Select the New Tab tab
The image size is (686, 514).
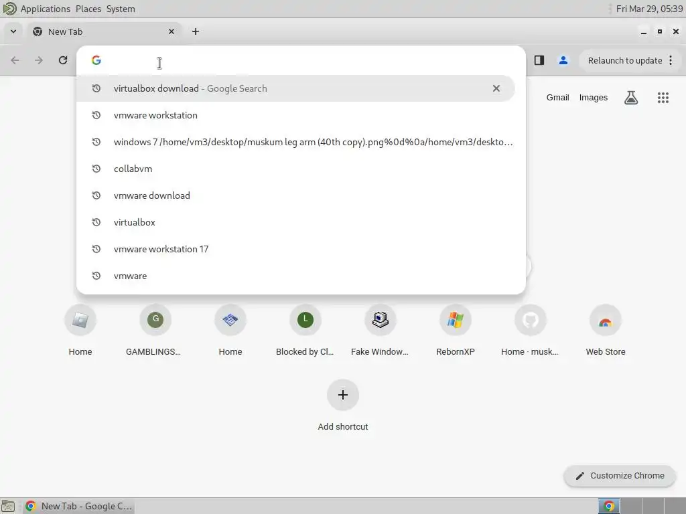coord(105,31)
